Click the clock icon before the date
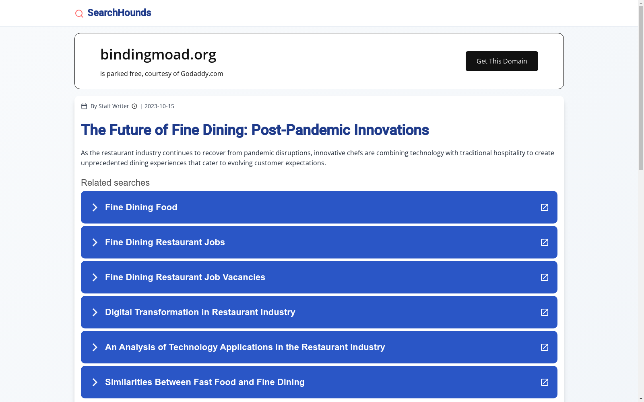The width and height of the screenshot is (644, 402). click(x=134, y=106)
